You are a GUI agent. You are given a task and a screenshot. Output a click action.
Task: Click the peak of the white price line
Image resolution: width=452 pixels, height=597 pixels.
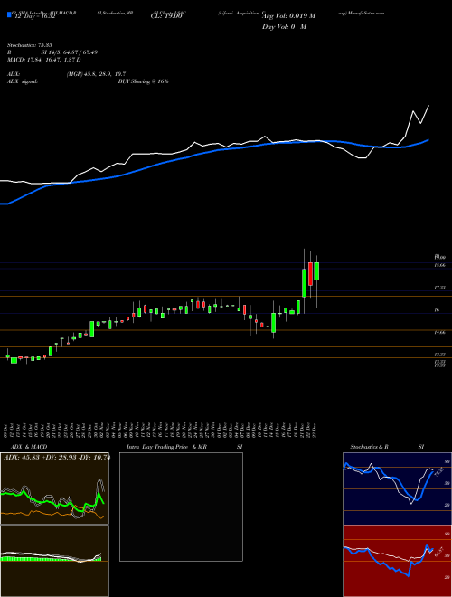428,106
